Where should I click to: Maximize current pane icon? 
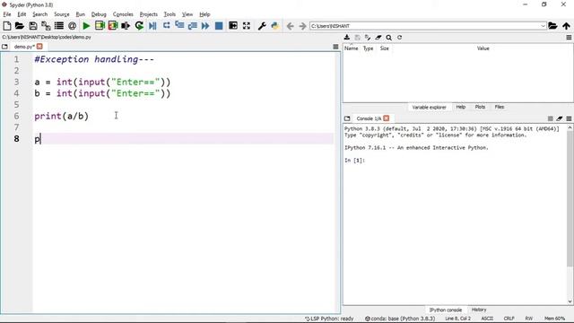click(x=233, y=26)
